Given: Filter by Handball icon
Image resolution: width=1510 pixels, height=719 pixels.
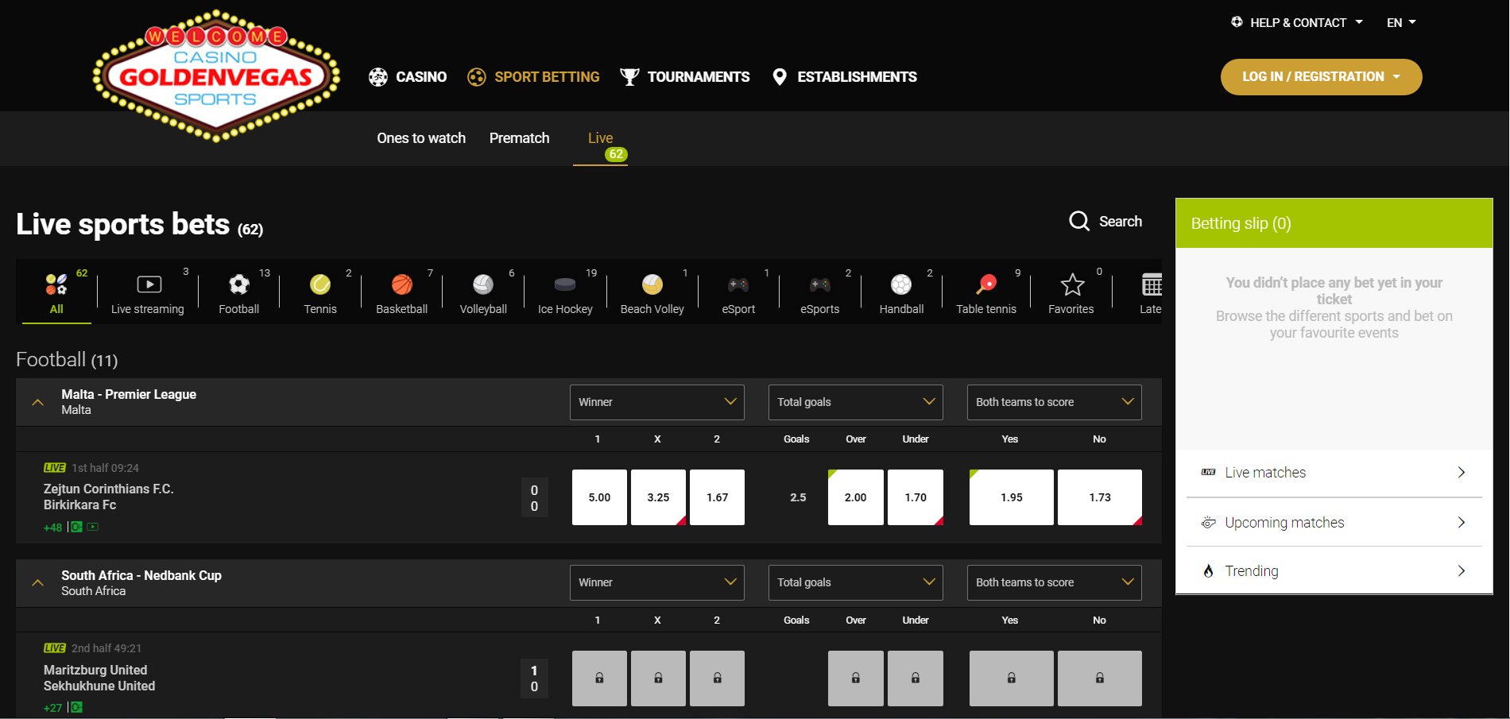Looking at the screenshot, I should pyautogui.click(x=901, y=284).
